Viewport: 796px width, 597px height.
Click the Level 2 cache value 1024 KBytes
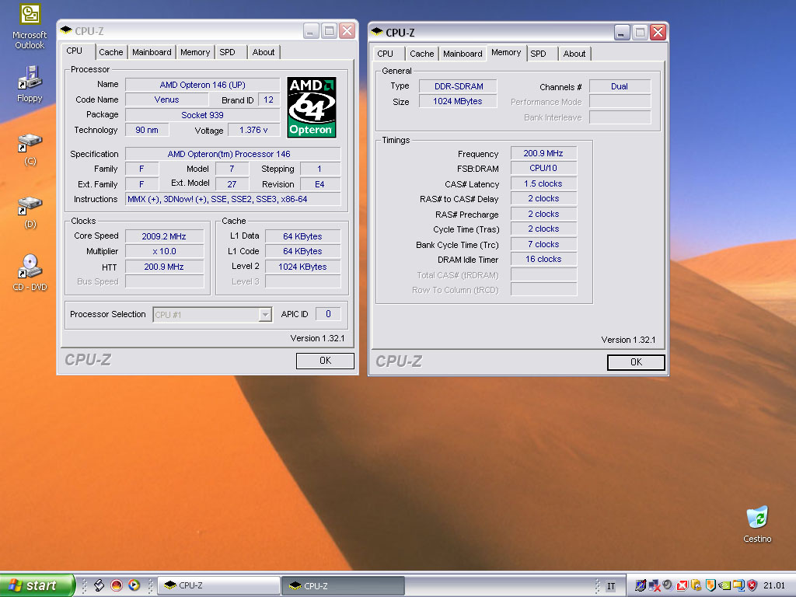(302, 267)
